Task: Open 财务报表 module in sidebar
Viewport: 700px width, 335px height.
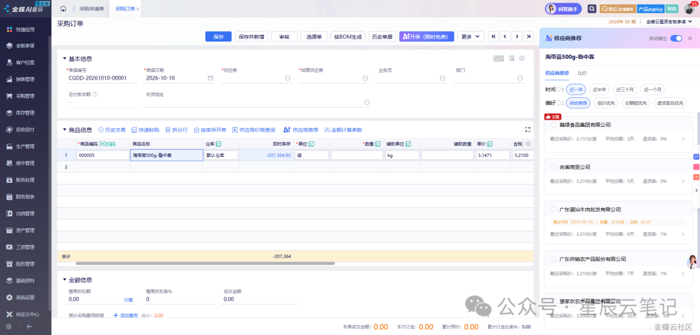Action: coord(25,197)
